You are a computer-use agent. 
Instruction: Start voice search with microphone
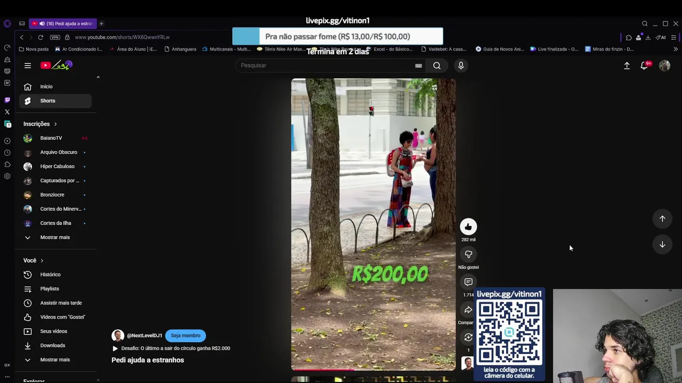click(x=461, y=65)
